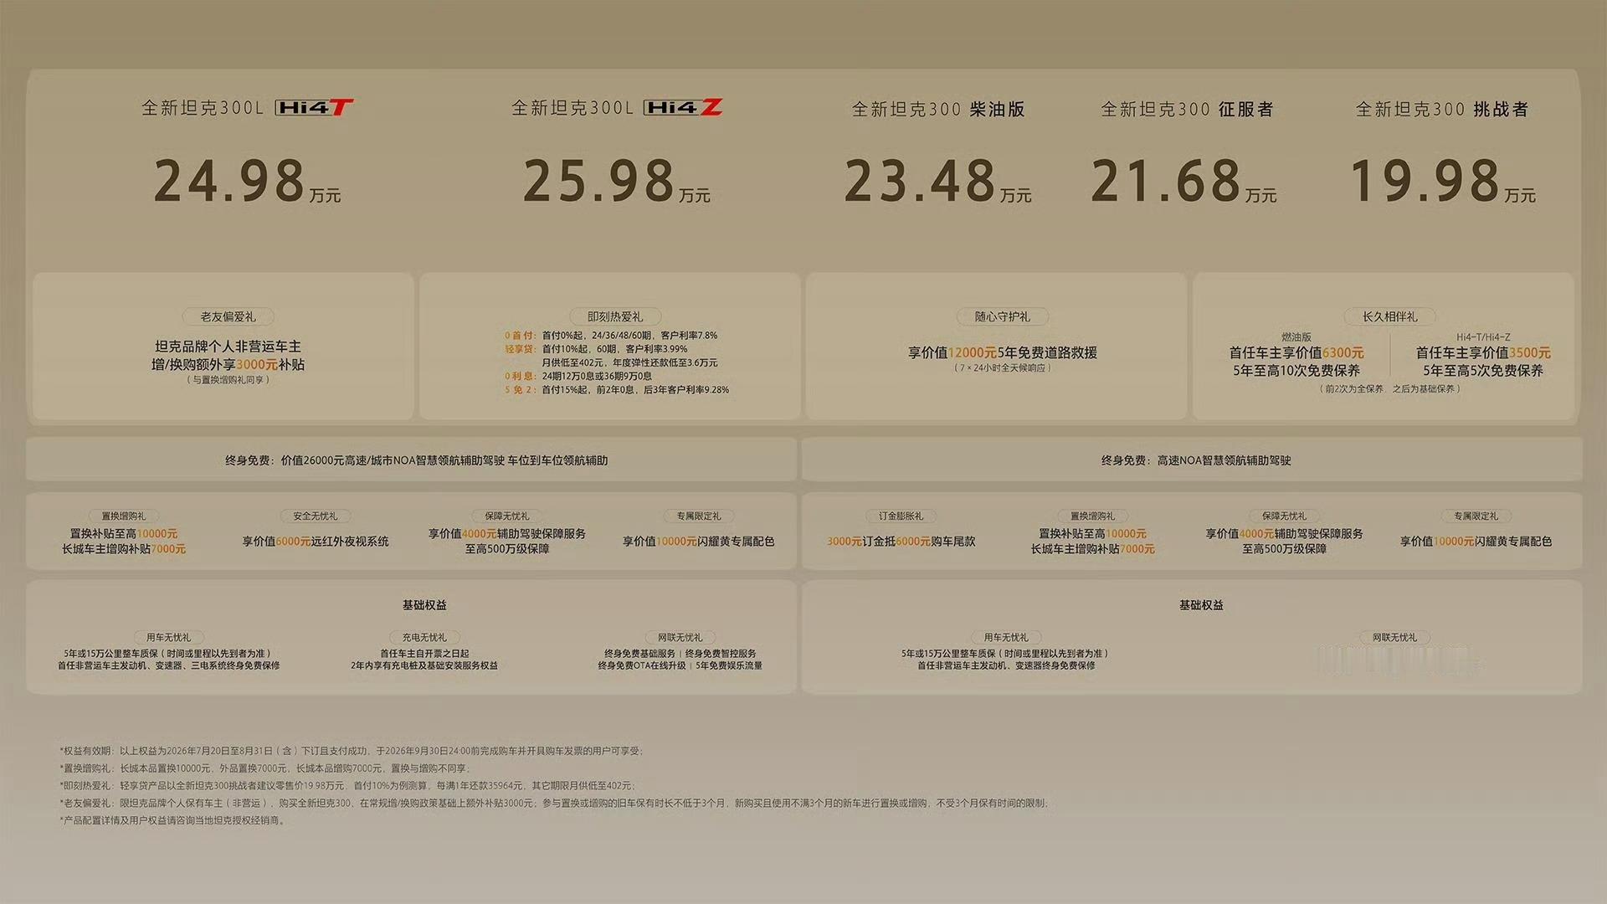This screenshot has height=904, width=1607.
Task: Click the *权益有效期 footnote line
Action: (x=352, y=752)
